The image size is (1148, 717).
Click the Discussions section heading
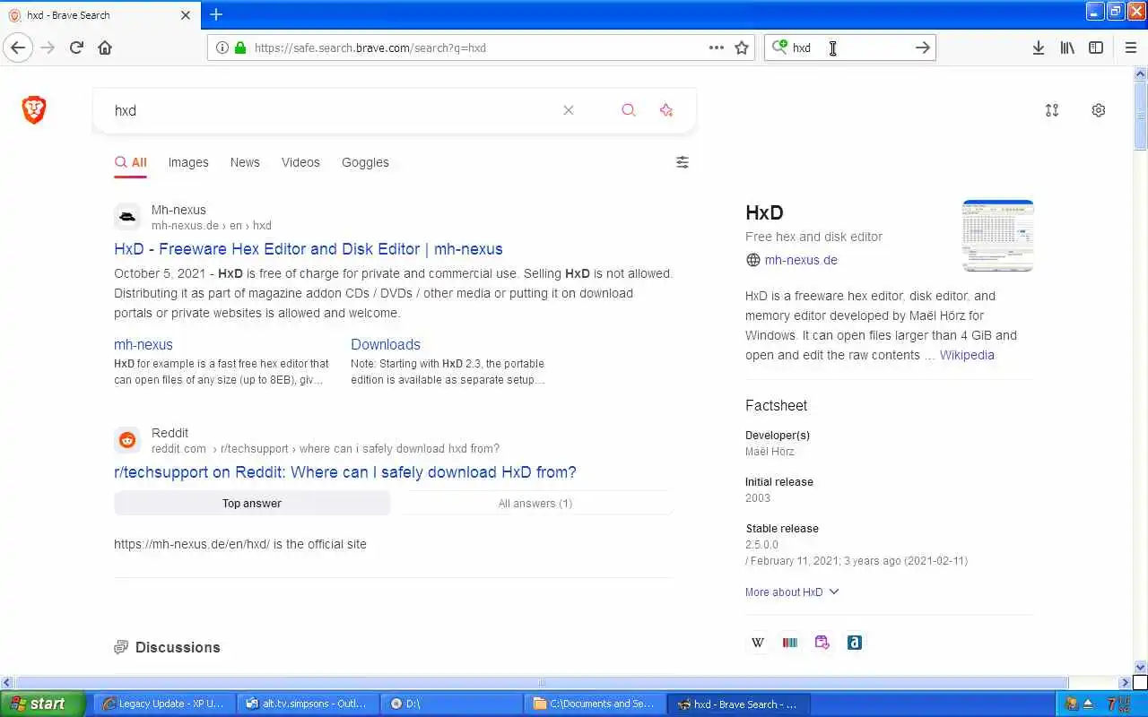178,647
